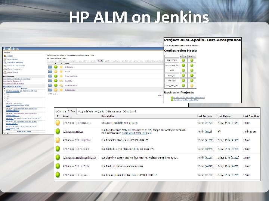Open Project Relationship in Jenkins sidebar
Screen dimensions: 269x201
[x=15, y=63]
